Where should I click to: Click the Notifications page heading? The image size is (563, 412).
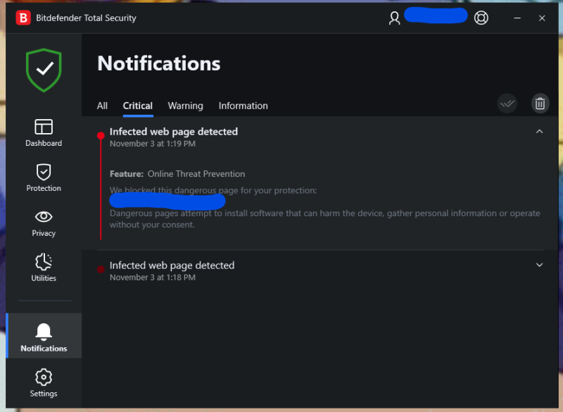point(159,63)
